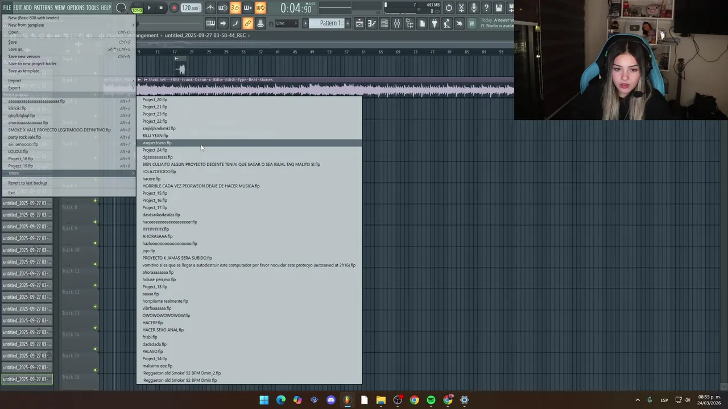The width and height of the screenshot is (728, 409).
Task: Arm the red record button
Action: coord(174,8)
